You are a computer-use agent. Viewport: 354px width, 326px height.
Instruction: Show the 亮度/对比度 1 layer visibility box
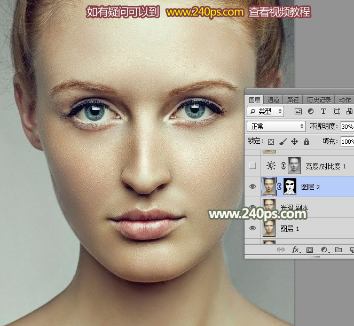point(253,166)
